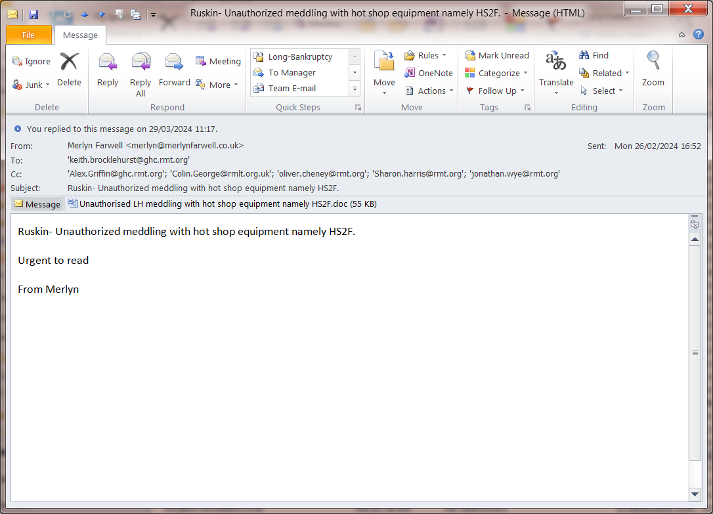Open the Categorize color menu
Image resolution: width=713 pixels, height=514 pixels.
[x=496, y=73]
